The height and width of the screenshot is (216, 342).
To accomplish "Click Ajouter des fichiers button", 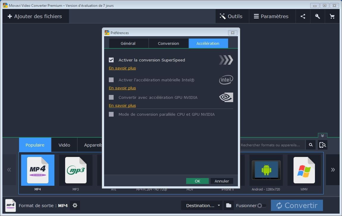I will tap(36, 16).
